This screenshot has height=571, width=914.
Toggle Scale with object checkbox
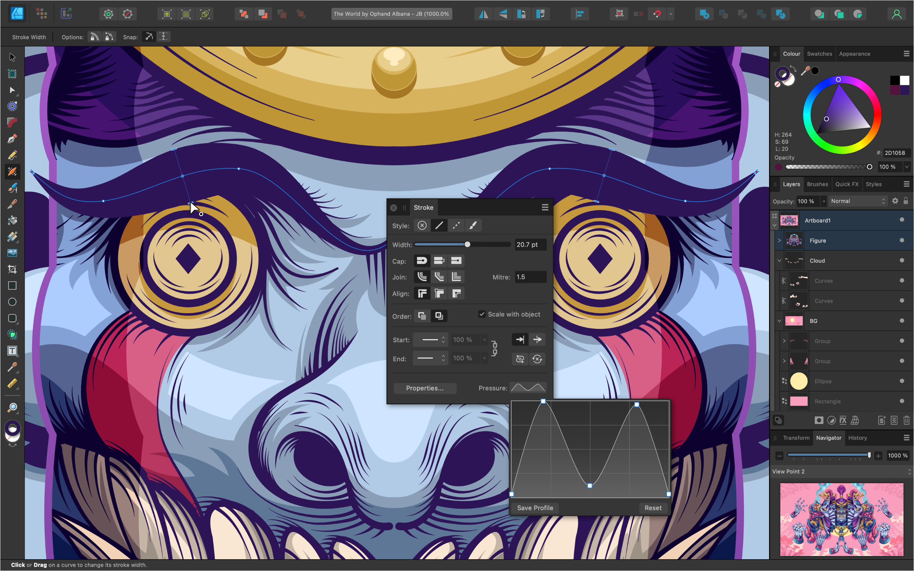click(482, 314)
